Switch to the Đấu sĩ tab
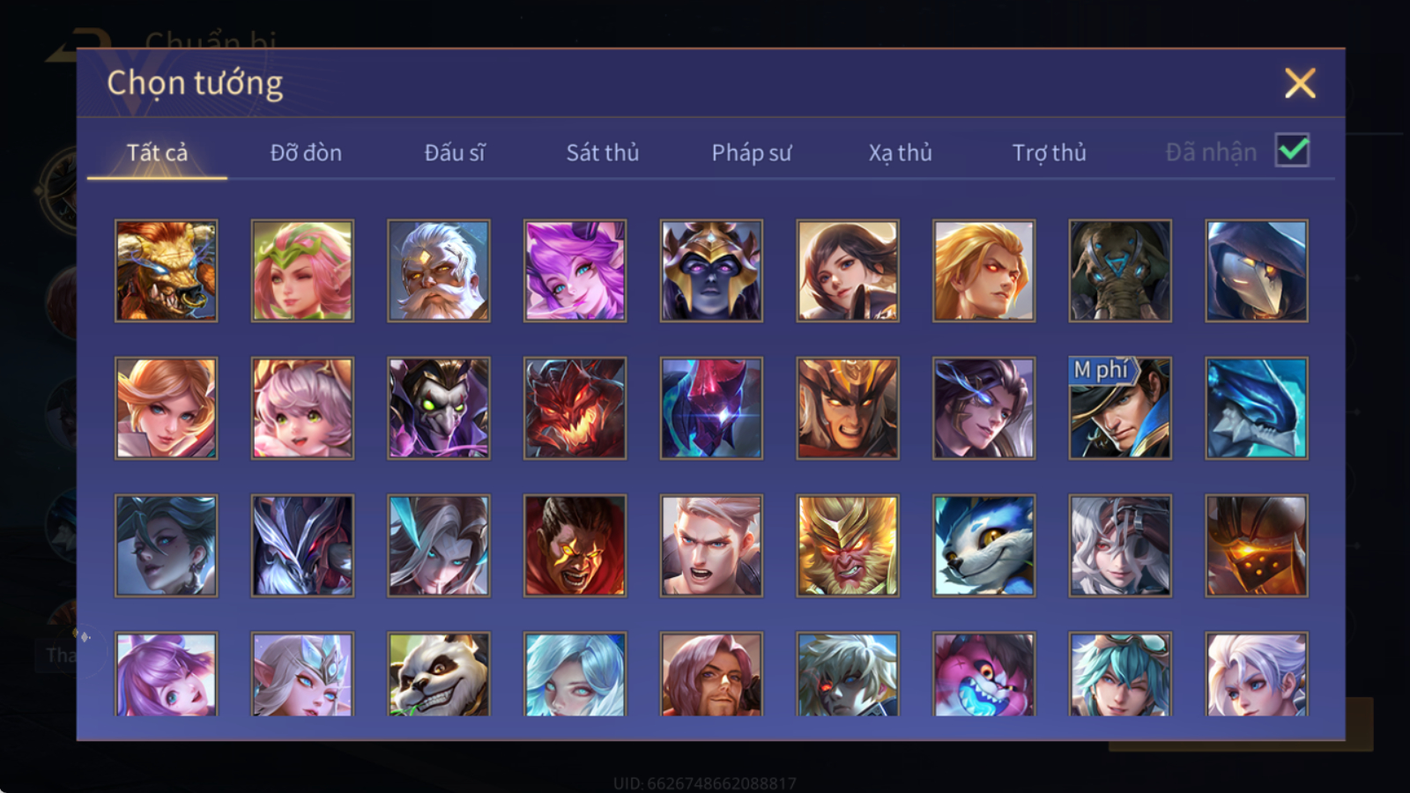 455,152
